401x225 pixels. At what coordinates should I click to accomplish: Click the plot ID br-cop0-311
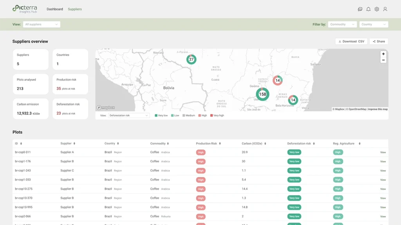pos(23,152)
